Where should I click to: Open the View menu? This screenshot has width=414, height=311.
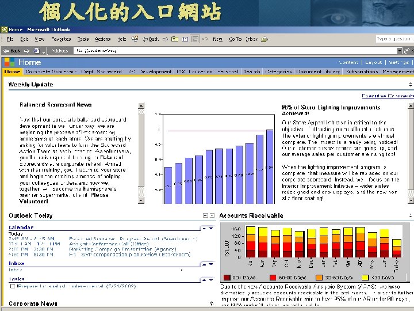40,39
